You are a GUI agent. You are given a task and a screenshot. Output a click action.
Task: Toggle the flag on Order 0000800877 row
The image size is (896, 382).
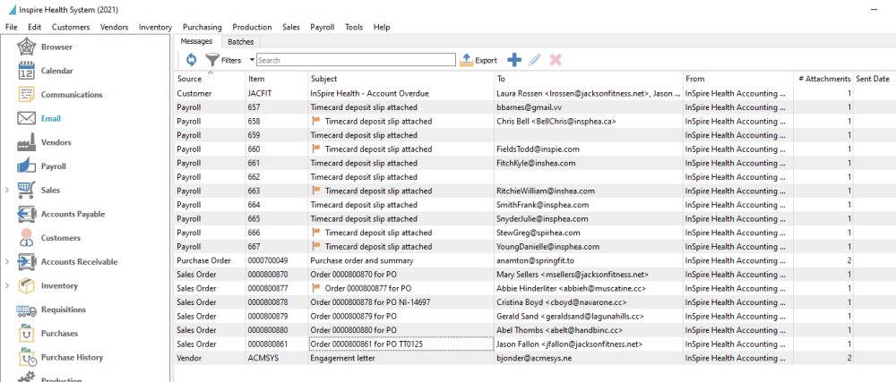(316, 288)
